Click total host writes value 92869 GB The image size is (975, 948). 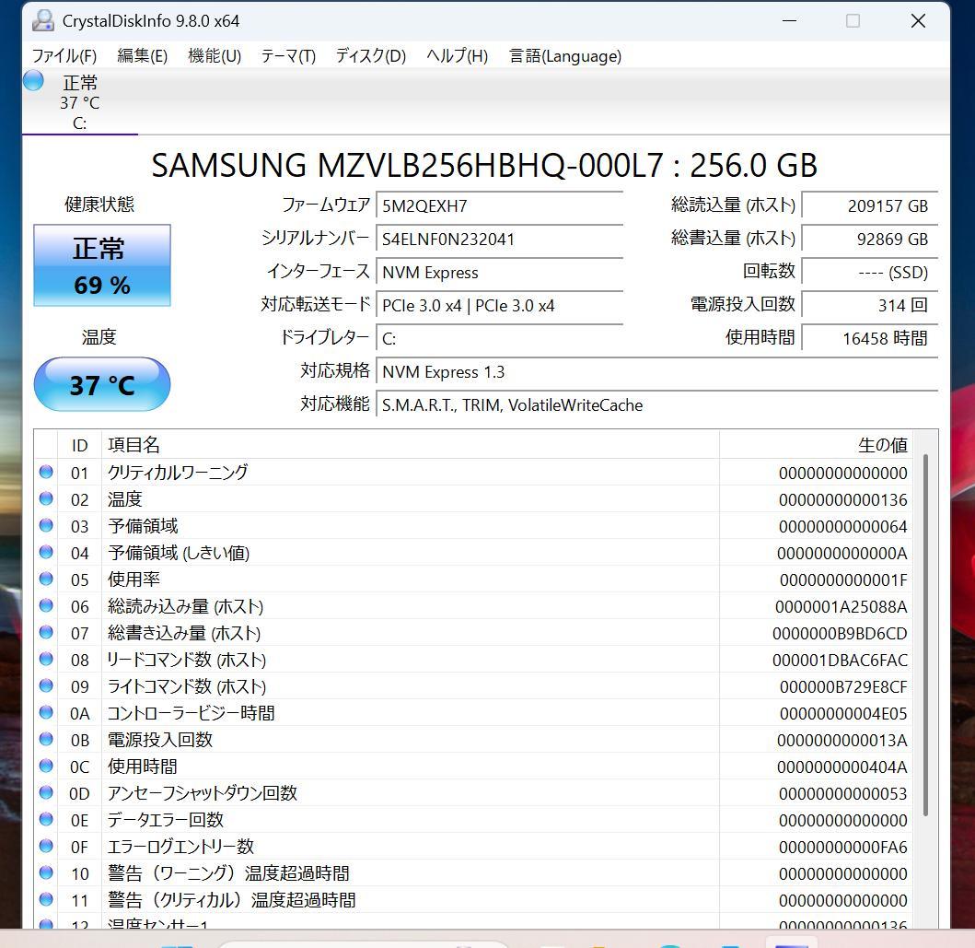click(x=870, y=239)
